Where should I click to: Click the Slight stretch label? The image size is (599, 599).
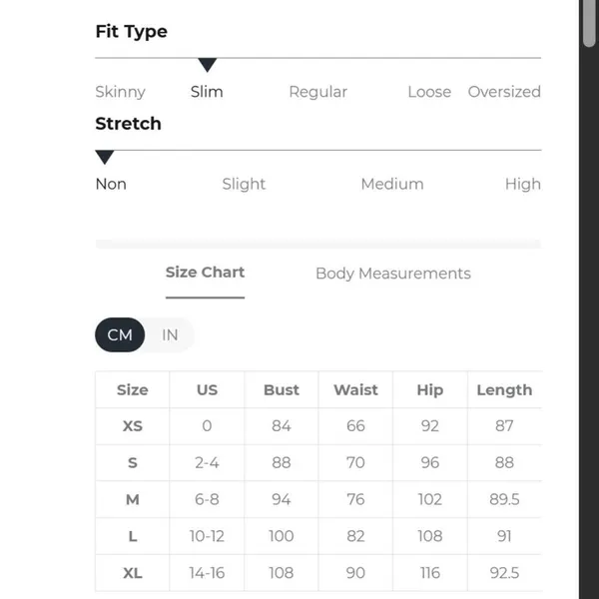click(244, 184)
